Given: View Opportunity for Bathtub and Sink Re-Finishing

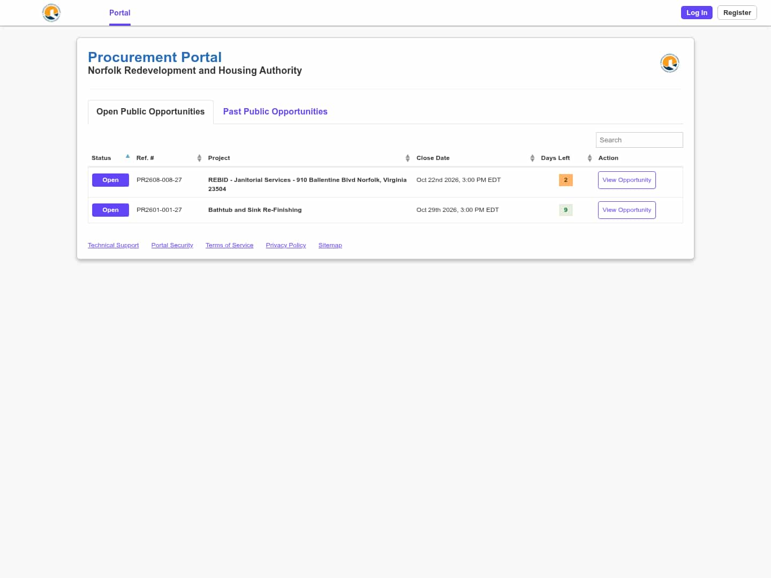Looking at the screenshot, I should tap(626, 210).
